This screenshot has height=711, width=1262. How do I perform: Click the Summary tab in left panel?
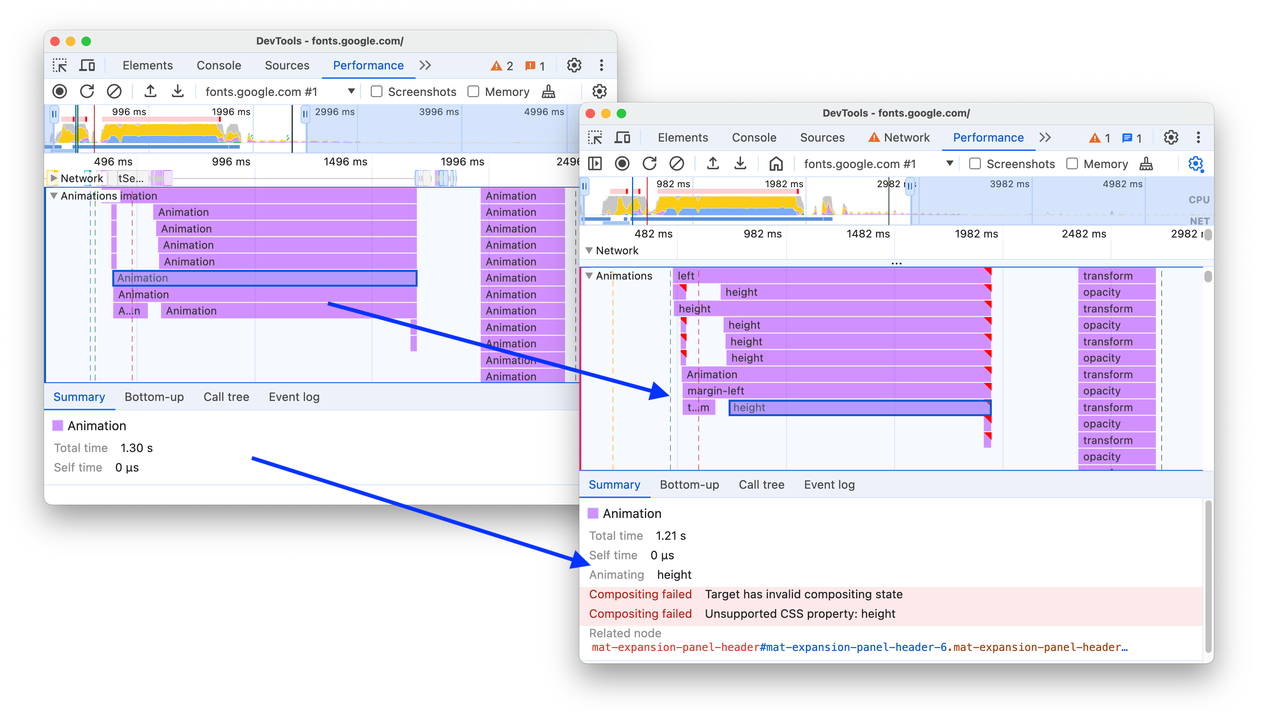[x=79, y=396]
